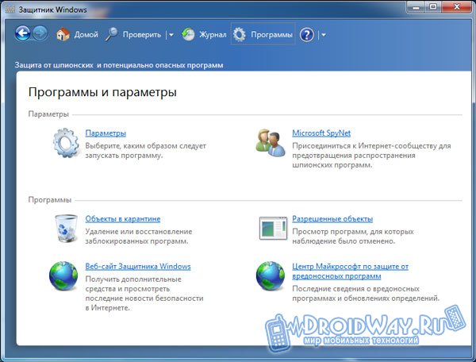Screen dimensions: 476x362
Task: Start a scan via Проверить label
Action: click(142, 35)
